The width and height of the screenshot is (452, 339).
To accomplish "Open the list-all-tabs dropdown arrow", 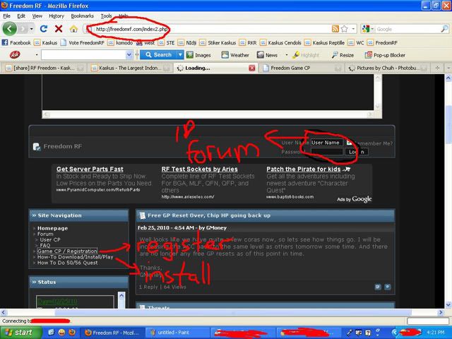I will click(x=448, y=68).
